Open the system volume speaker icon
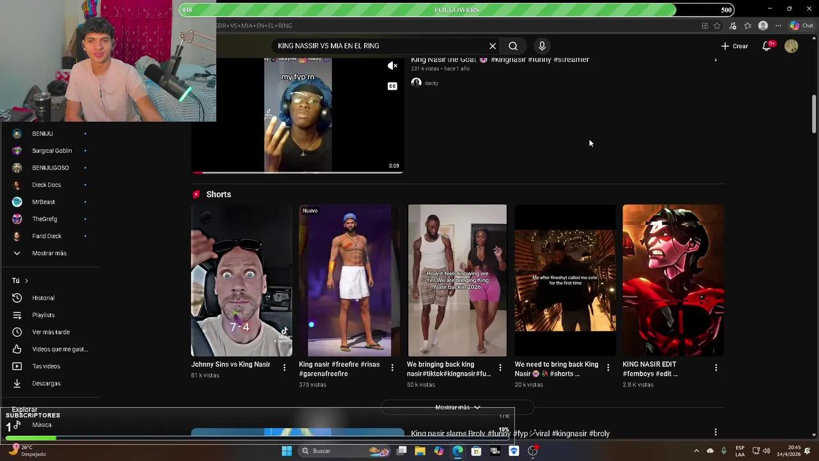The width and height of the screenshot is (819, 461). point(767,451)
